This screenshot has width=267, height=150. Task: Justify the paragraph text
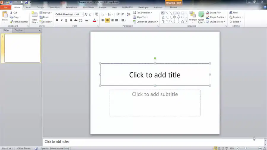click(117, 20)
